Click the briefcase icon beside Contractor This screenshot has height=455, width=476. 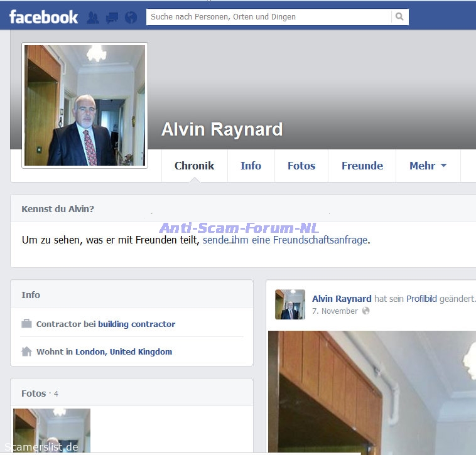click(x=26, y=324)
